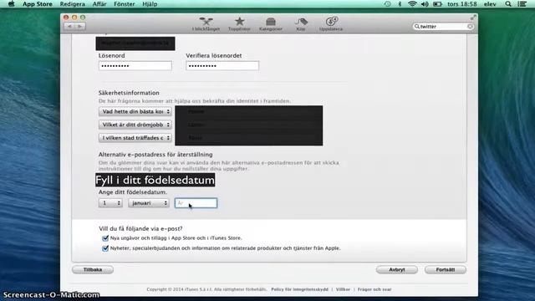Open the battery status icon
The height and width of the screenshot is (301, 535).
click(437, 4)
